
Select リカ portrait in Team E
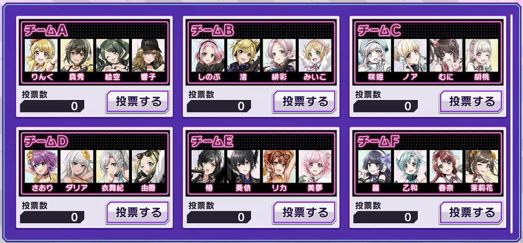[279, 167]
